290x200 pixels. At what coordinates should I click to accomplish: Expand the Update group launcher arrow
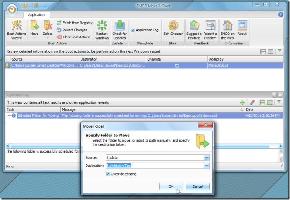pyautogui.click(x=126, y=44)
